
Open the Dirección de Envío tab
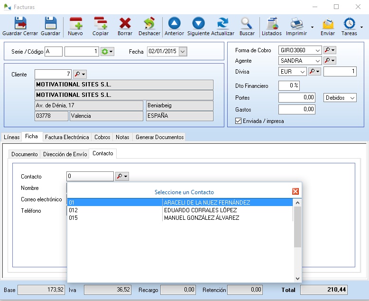tap(65, 154)
